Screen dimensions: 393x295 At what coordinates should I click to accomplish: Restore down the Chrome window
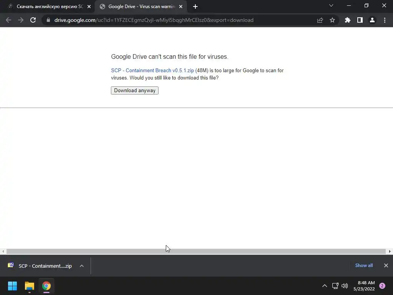click(x=367, y=5)
